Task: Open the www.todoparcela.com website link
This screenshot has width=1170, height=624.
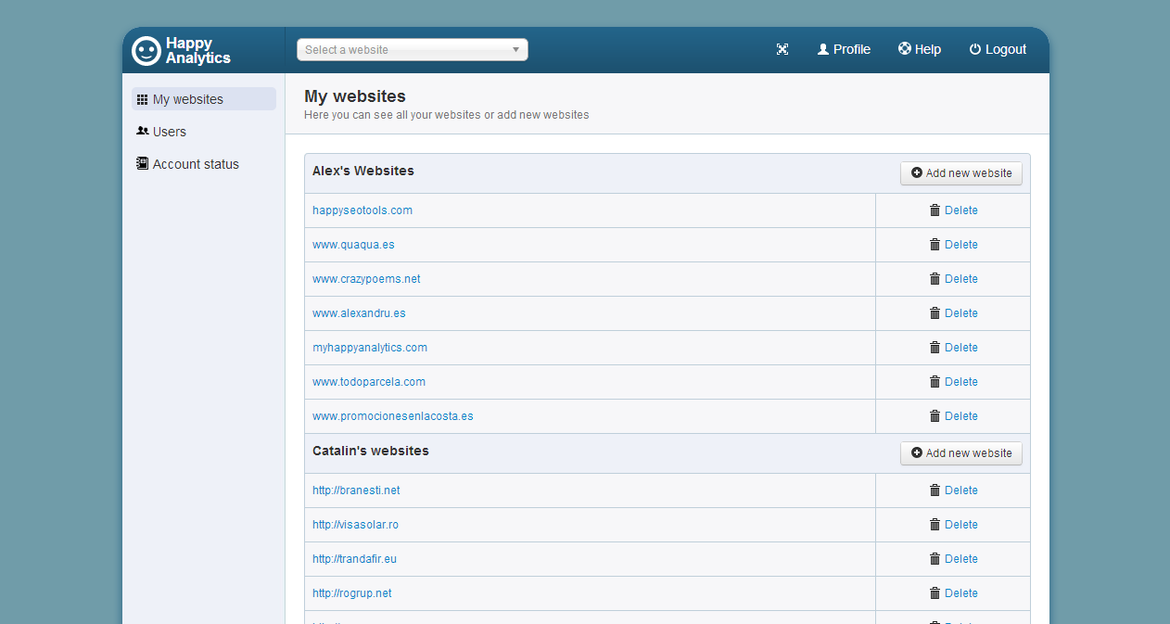Action: (369, 382)
